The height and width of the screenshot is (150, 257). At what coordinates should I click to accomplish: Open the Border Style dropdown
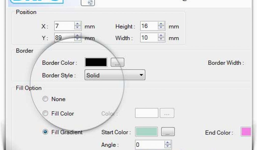click(142, 75)
